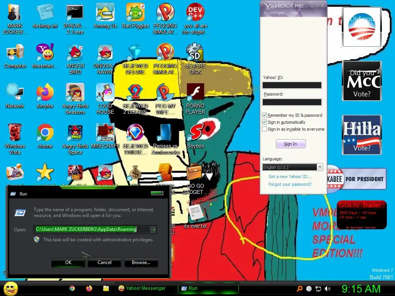
Task: Expand the Run dialog Open dropdown arrow
Action: [154, 230]
